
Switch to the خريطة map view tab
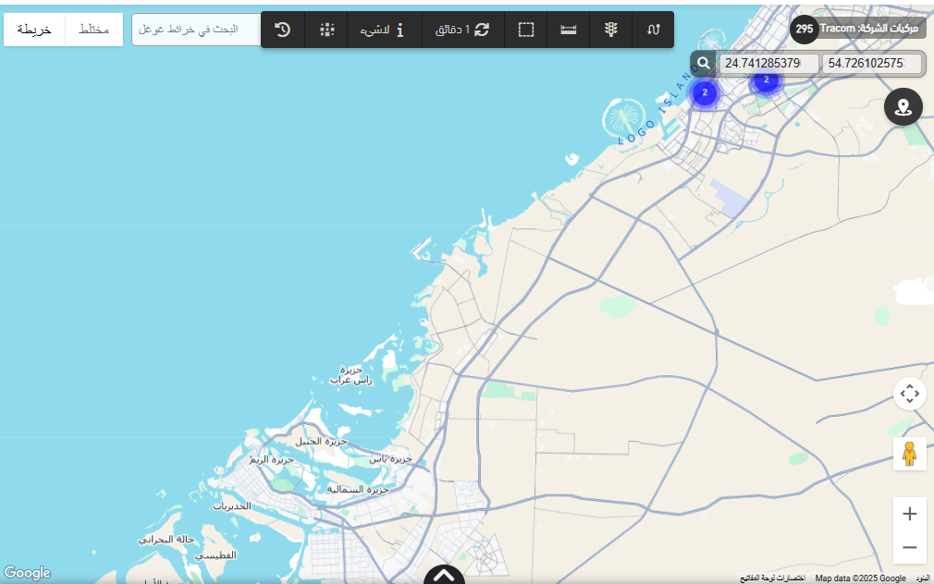click(34, 30)
